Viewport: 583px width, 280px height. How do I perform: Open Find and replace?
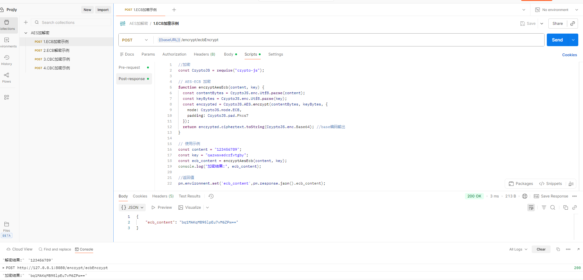pos(55,249)
